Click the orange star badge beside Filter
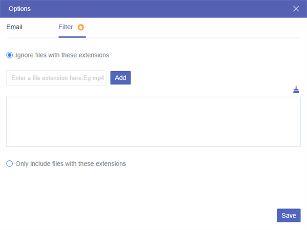The width and height of the screenshot is (307, 230). tap(81, 27)
